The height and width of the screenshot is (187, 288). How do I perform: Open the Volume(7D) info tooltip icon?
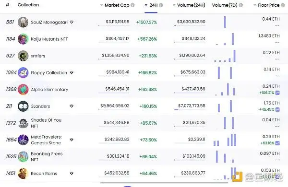(241, 5)
